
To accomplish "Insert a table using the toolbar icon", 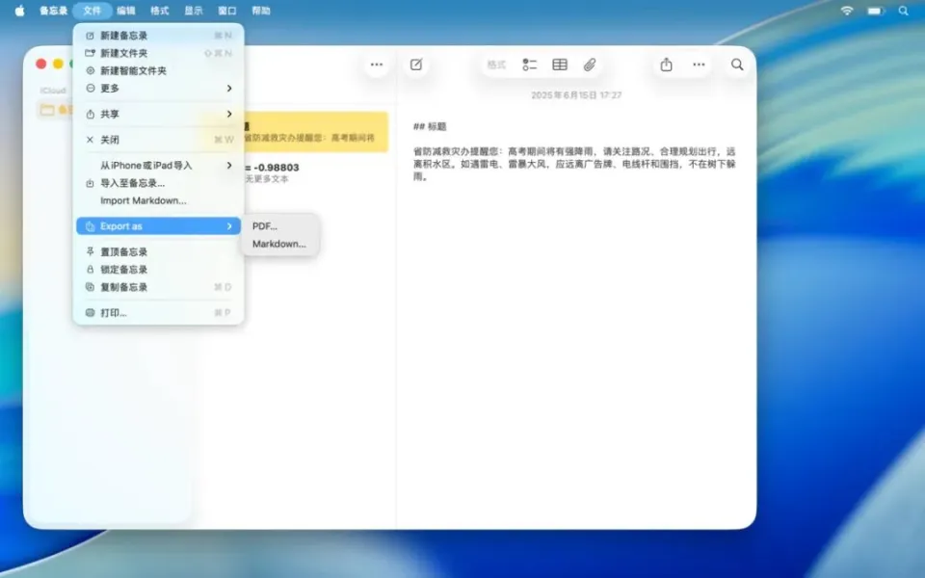I will [560, 65].
